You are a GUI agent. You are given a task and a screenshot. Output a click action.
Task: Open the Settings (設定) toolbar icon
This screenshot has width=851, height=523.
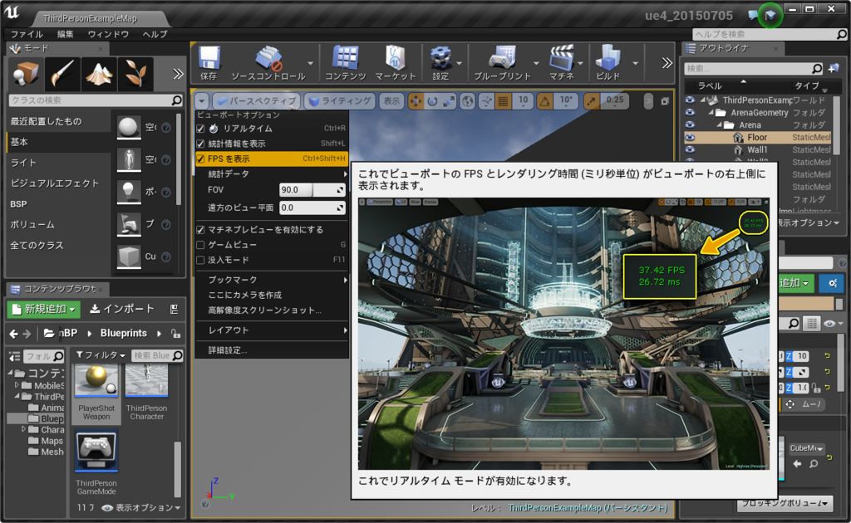click(440, 63)
